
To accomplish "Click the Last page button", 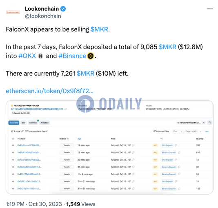I will [207, 131].
